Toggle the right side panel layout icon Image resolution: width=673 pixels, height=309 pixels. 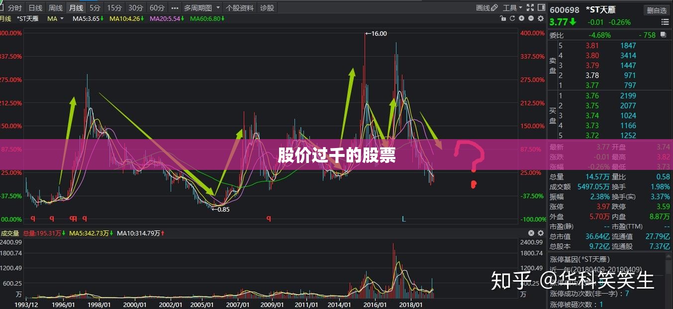(540, 7)
